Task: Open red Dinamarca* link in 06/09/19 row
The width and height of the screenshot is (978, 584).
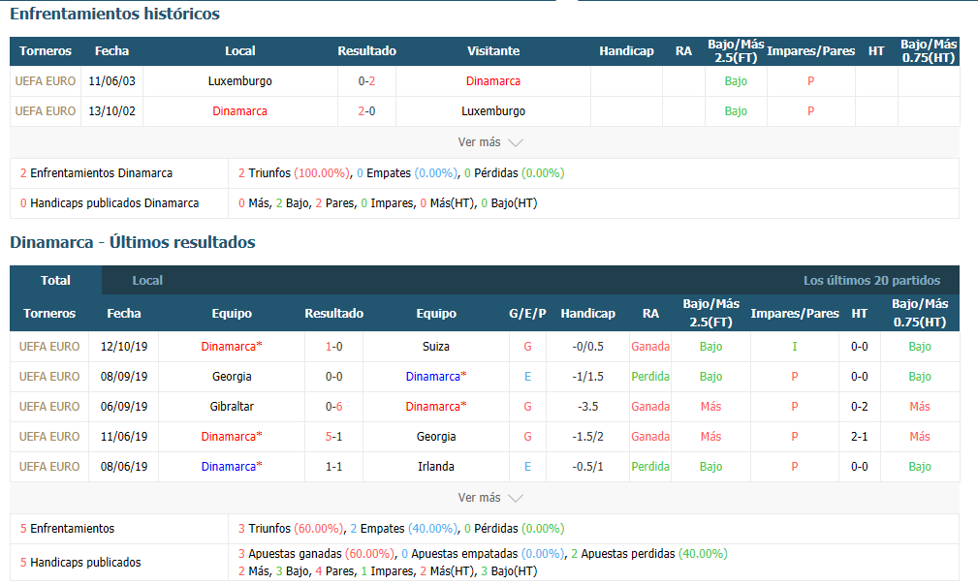Action: (x=436, y=407)
